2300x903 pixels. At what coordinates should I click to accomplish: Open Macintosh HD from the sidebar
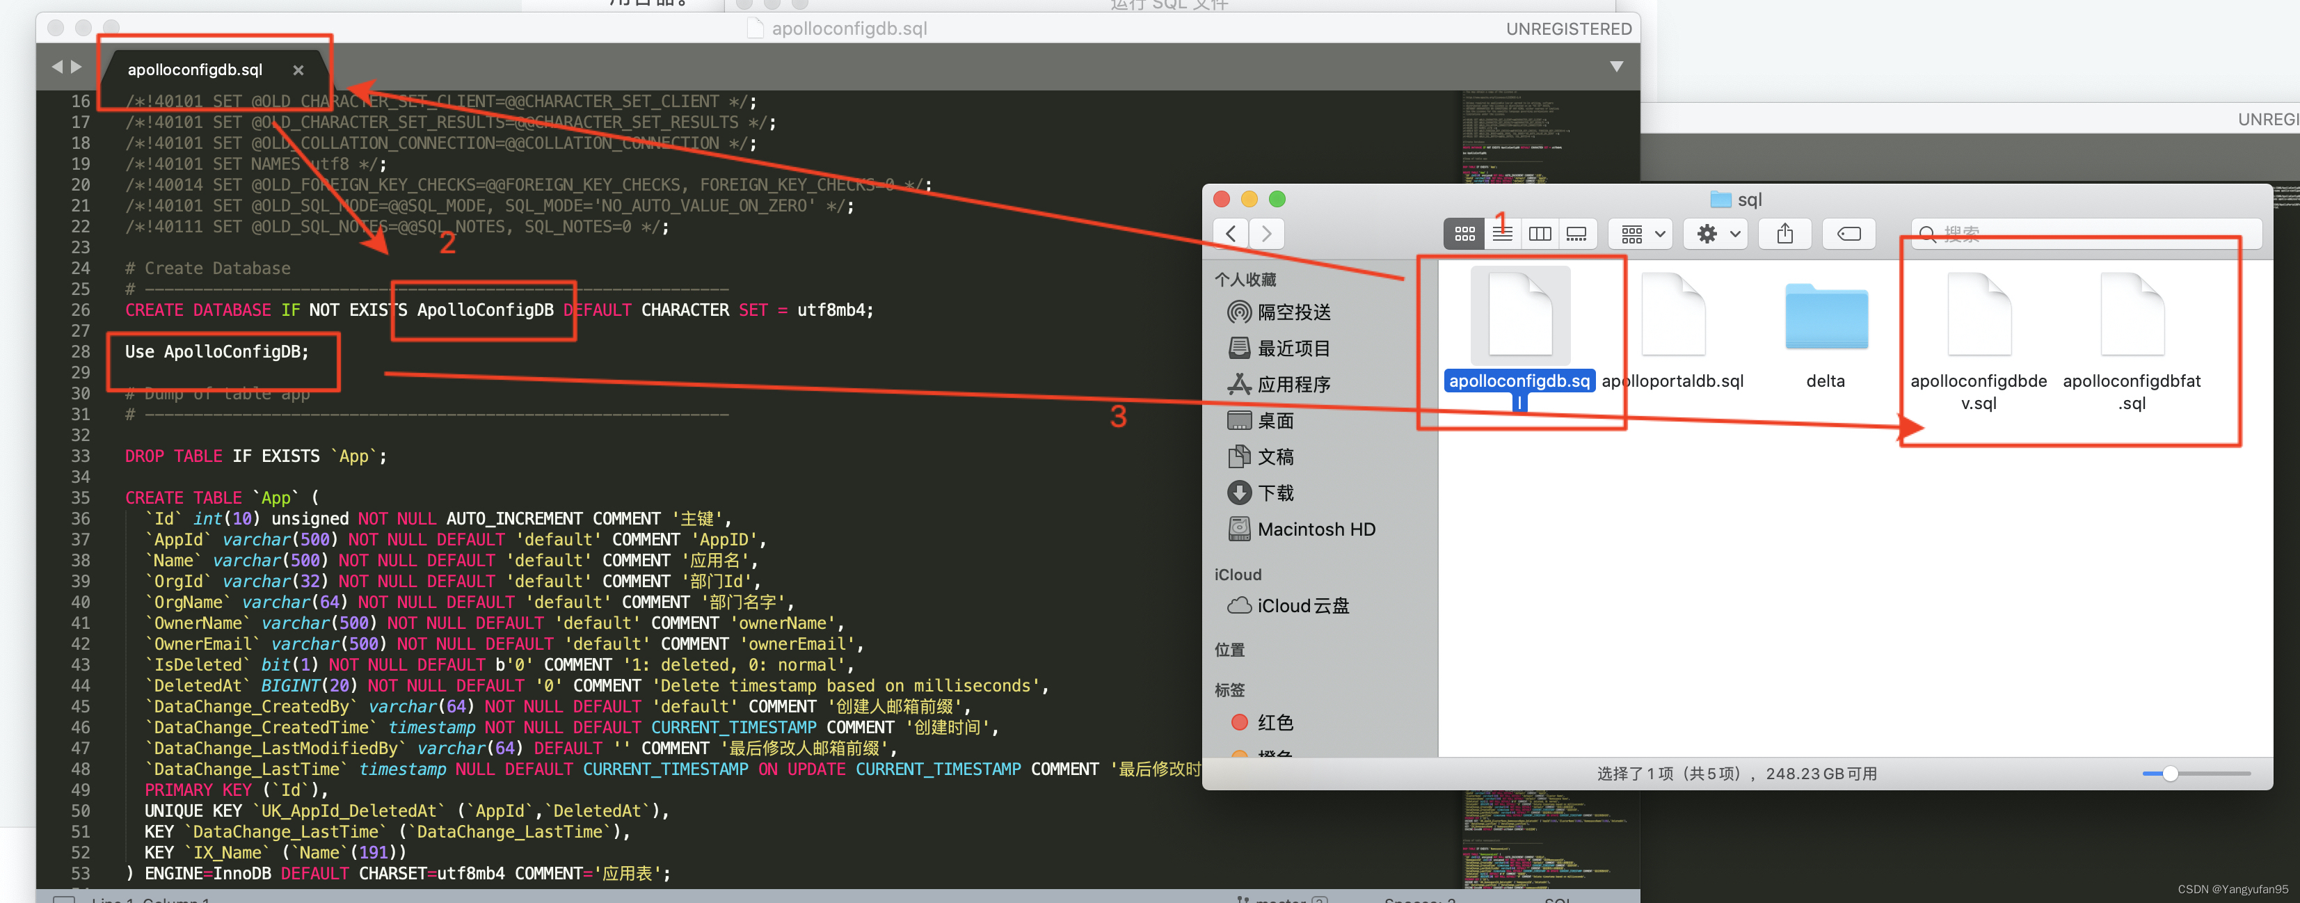(x=1316, y=529)
